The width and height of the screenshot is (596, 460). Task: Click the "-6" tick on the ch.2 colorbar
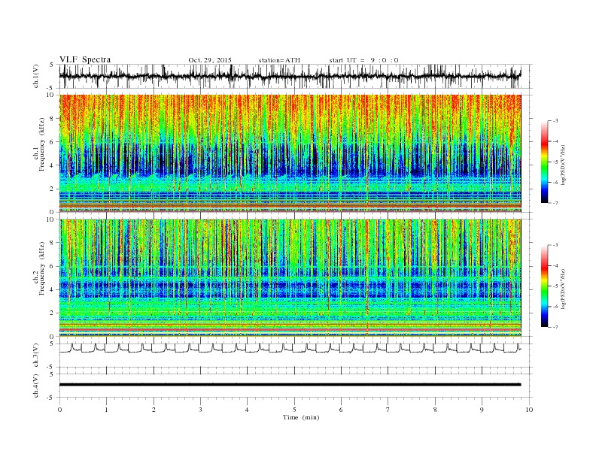(x=555, y=307)
